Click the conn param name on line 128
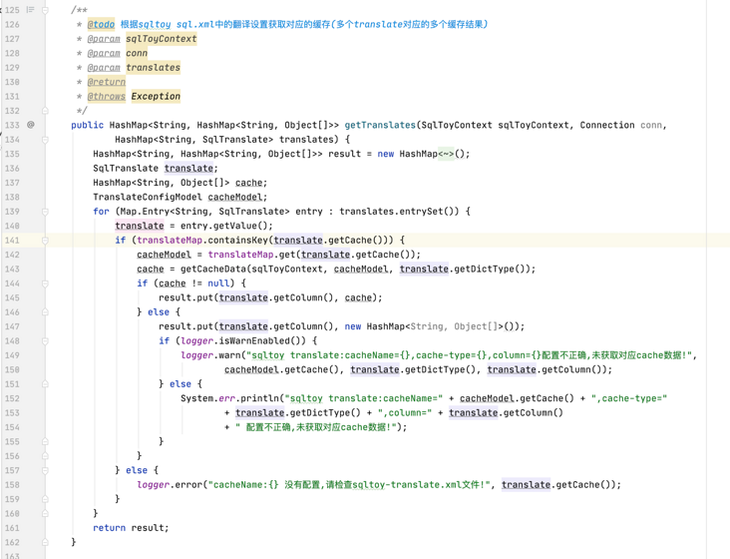This screenshot has width=730, height=559. 137,53
